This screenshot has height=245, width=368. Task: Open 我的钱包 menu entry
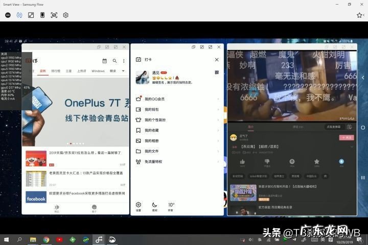177,110
